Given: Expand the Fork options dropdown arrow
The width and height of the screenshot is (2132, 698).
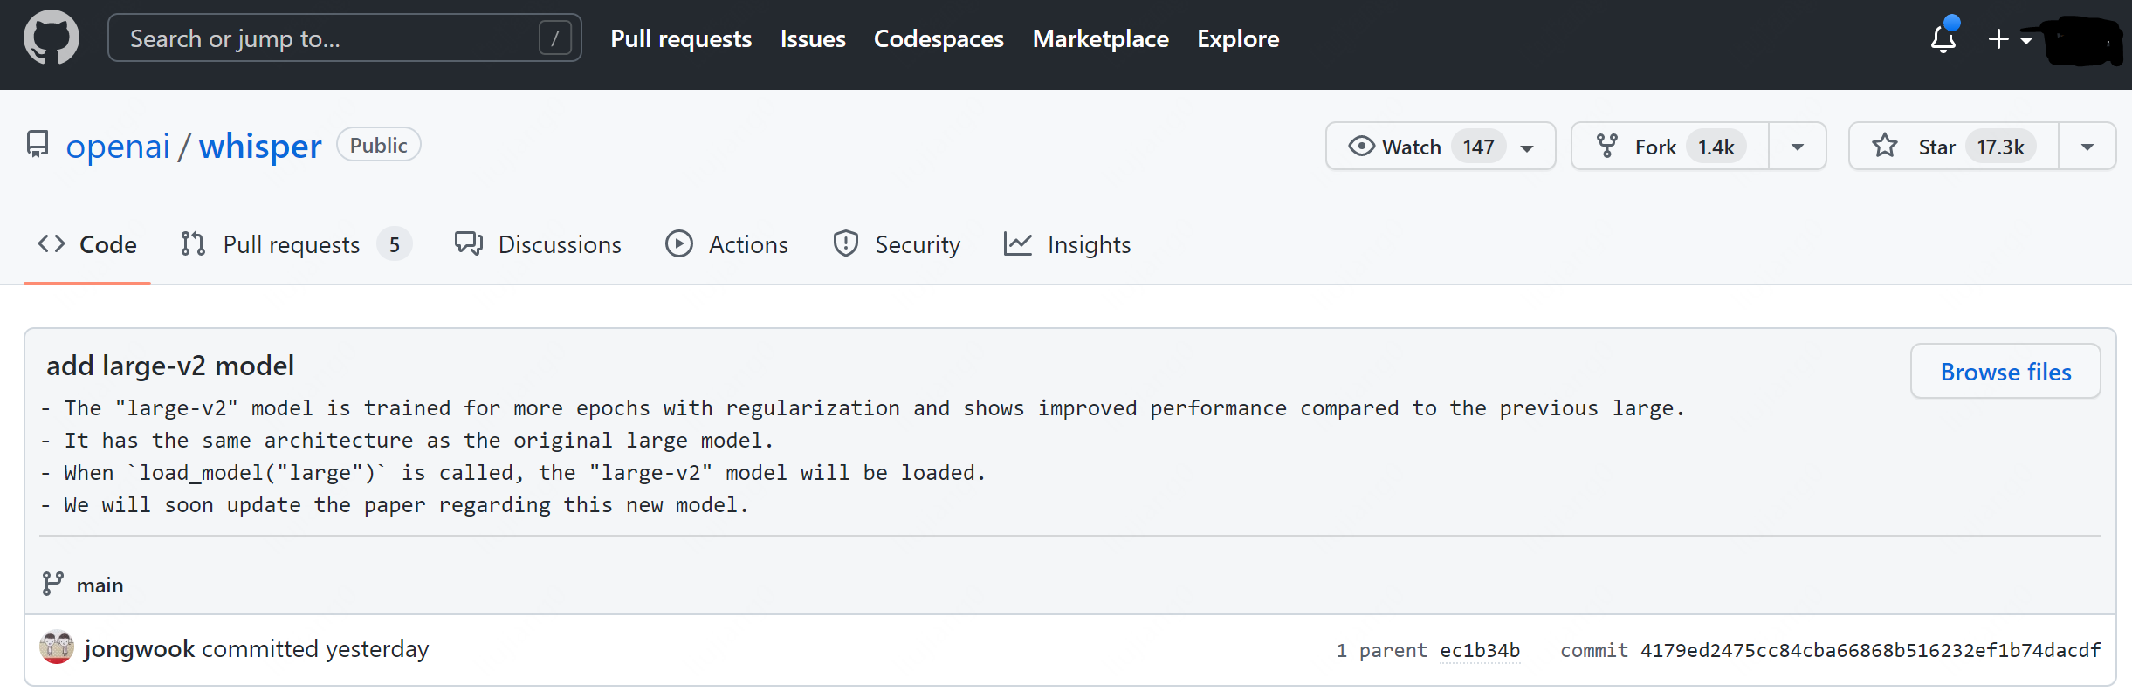Looking at the screenshot, I should coord(1798,147).
